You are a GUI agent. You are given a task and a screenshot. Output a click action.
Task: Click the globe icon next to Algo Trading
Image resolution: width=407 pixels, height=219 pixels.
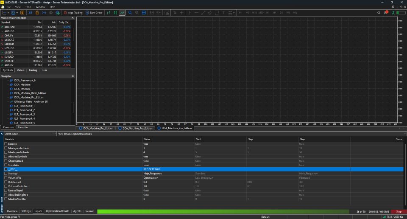point(58,12)
